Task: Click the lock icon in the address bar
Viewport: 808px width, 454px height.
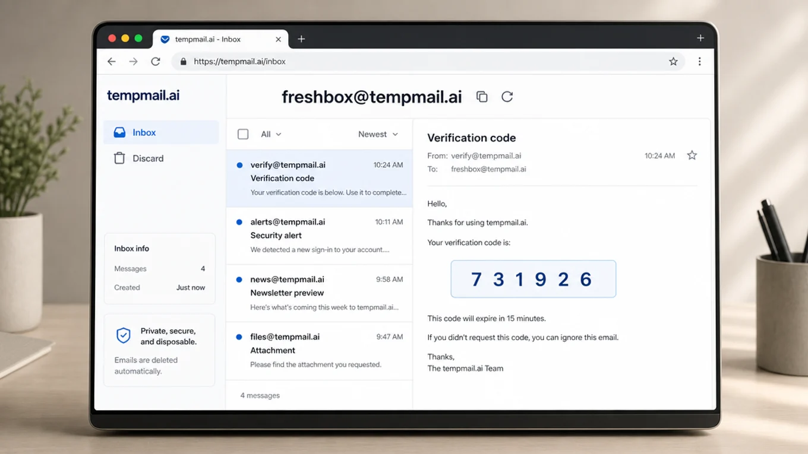Action: point(184,61)
